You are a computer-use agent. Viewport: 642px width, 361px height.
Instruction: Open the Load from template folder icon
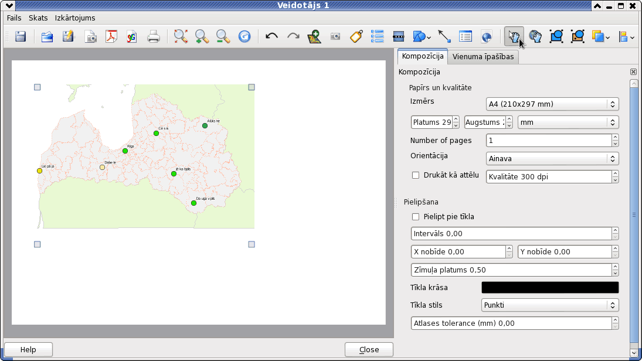(x=47, y=37)
